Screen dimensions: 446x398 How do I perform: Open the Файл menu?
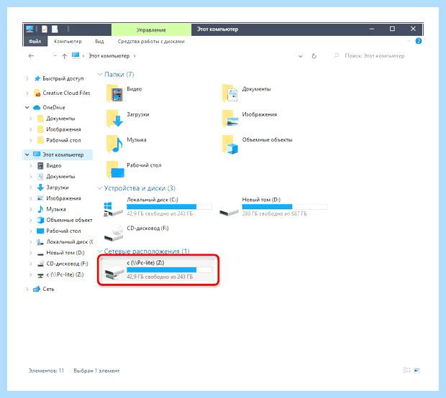click(x=35, y=42)
